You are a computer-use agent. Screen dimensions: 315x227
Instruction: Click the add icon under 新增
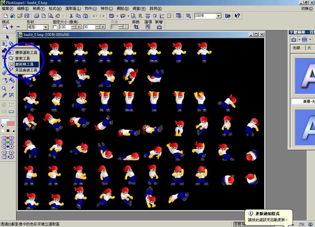[x=159, y=27]
